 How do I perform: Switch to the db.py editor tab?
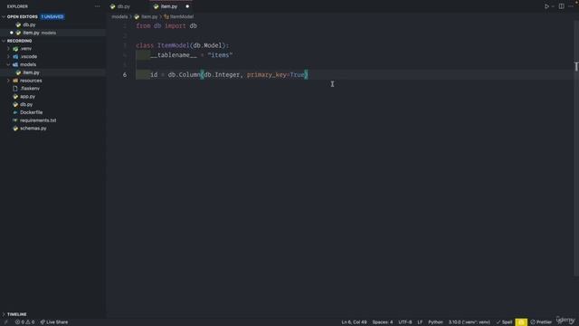(124, 6)
